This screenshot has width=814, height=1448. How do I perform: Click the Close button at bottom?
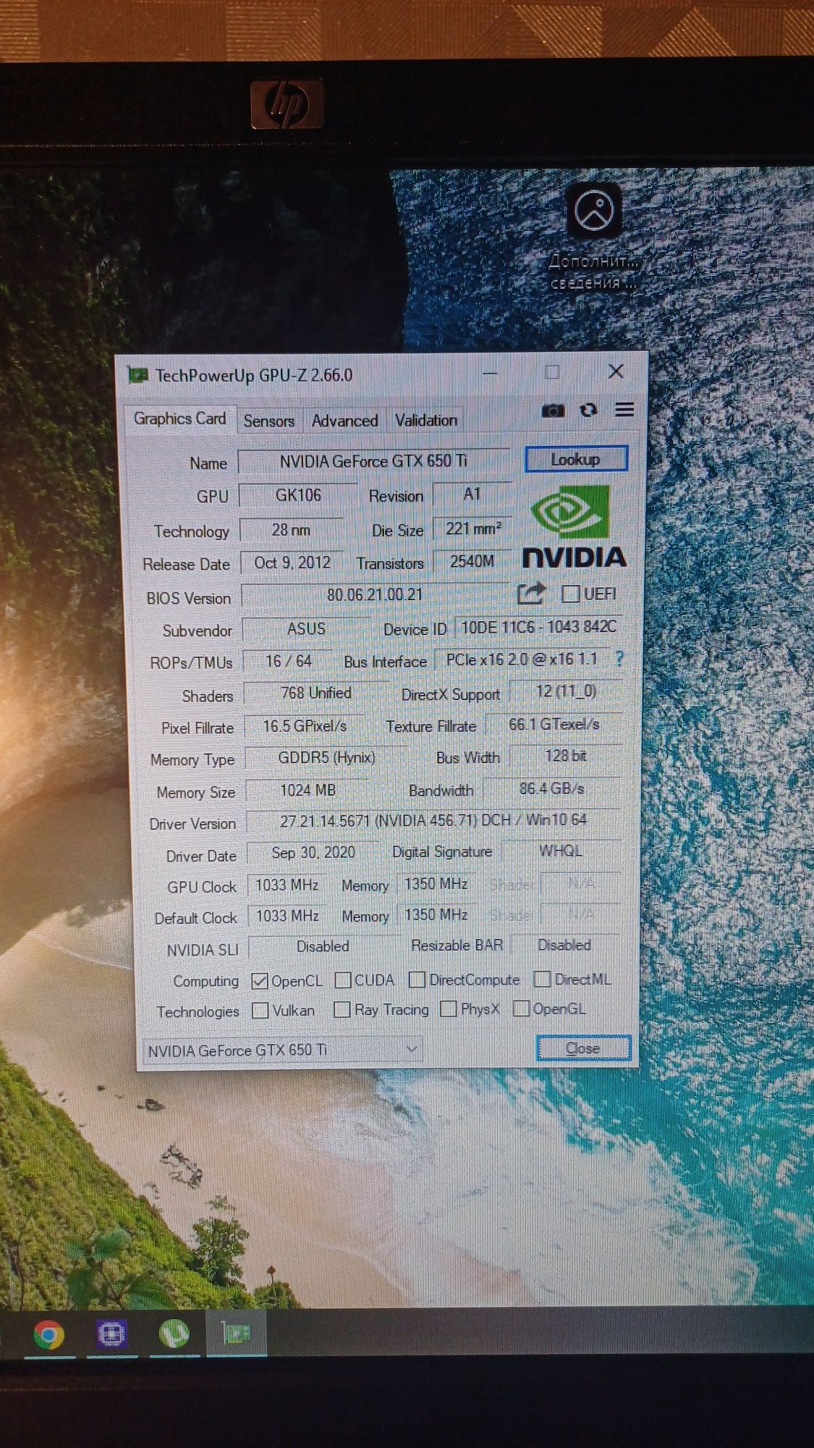(x=582, y=1048)
